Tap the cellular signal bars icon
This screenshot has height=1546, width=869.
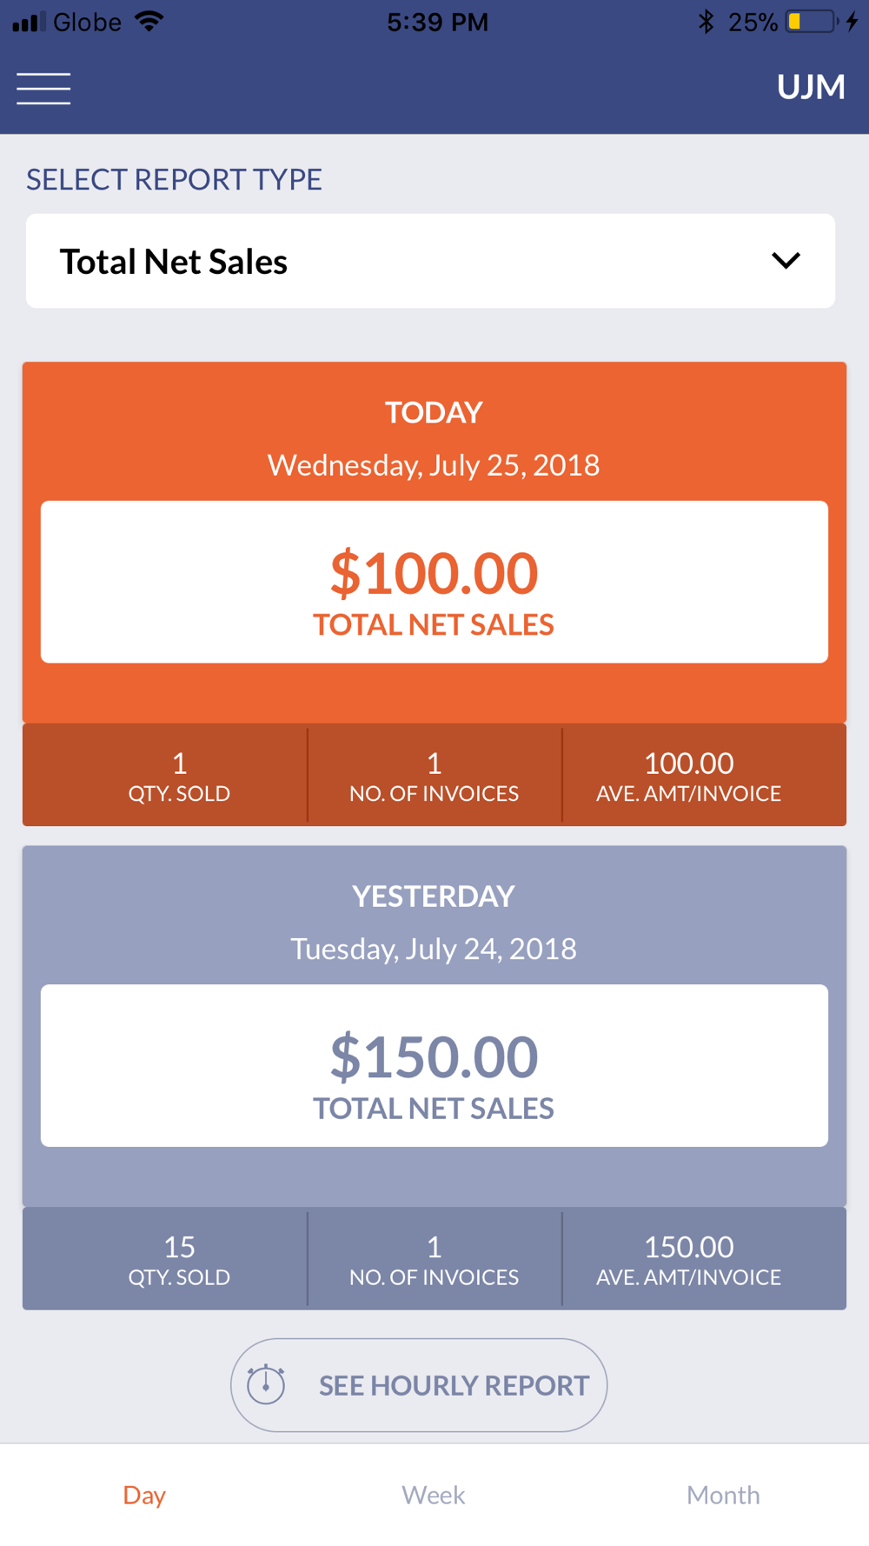[29, 22]
